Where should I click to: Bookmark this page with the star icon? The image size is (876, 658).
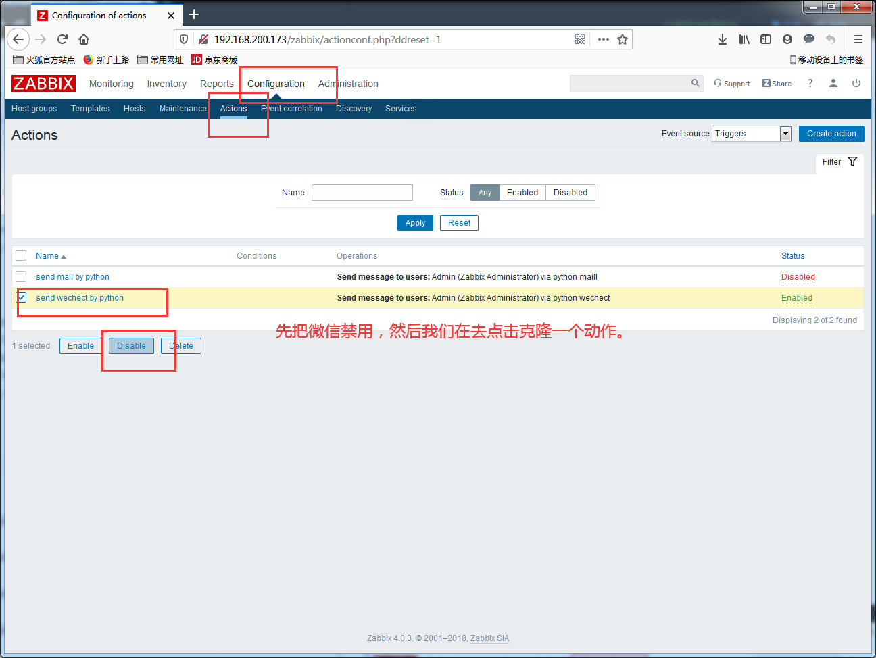pos(623,39)
